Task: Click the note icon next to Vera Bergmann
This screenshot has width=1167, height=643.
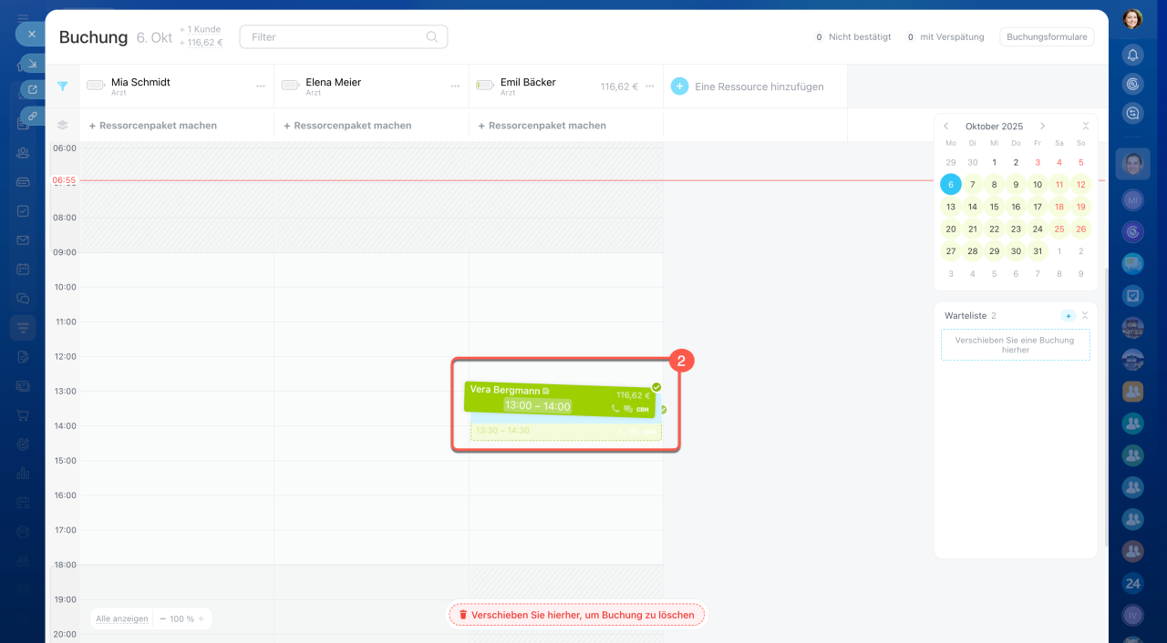Action: 546,390
